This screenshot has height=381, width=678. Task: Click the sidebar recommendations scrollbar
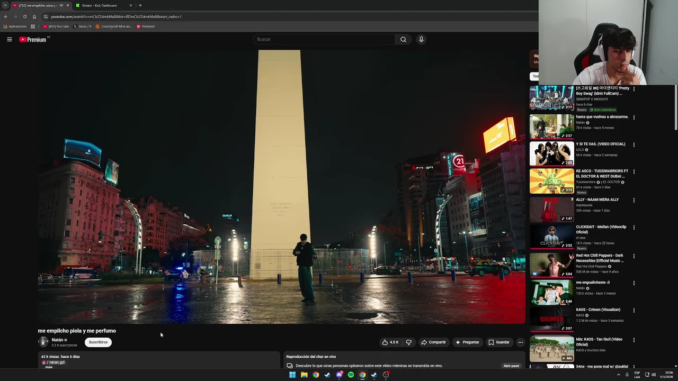(675, 108)
